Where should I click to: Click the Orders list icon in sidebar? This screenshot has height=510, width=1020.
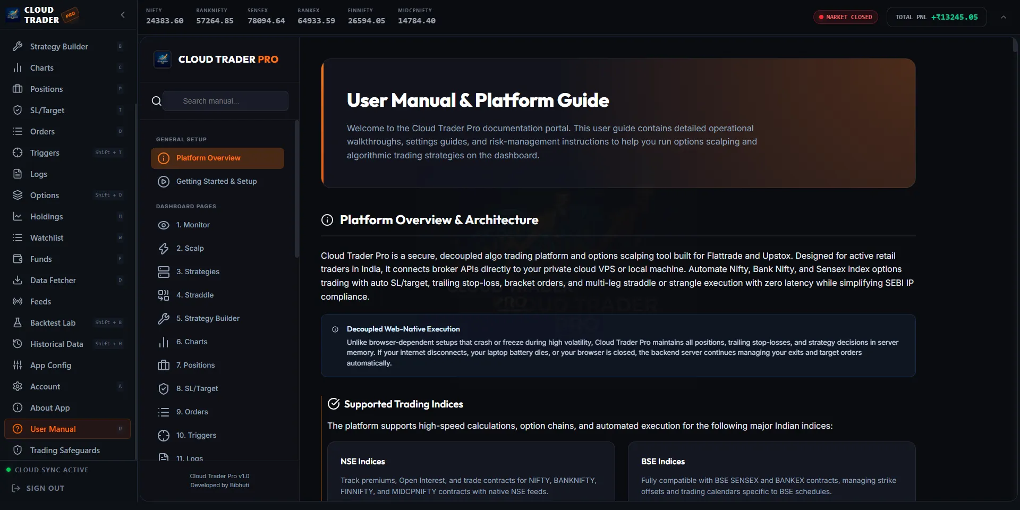18,131
